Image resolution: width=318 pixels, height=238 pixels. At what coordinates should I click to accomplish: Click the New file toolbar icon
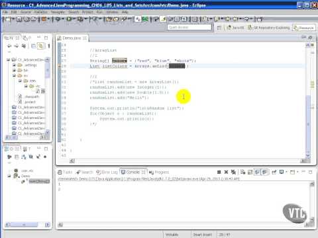(x=7, y=19)
